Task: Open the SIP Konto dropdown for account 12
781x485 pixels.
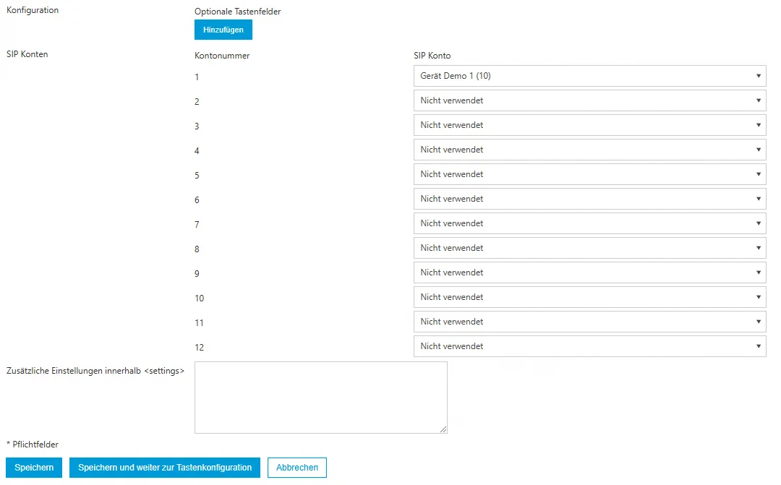Action: [589, 346]
